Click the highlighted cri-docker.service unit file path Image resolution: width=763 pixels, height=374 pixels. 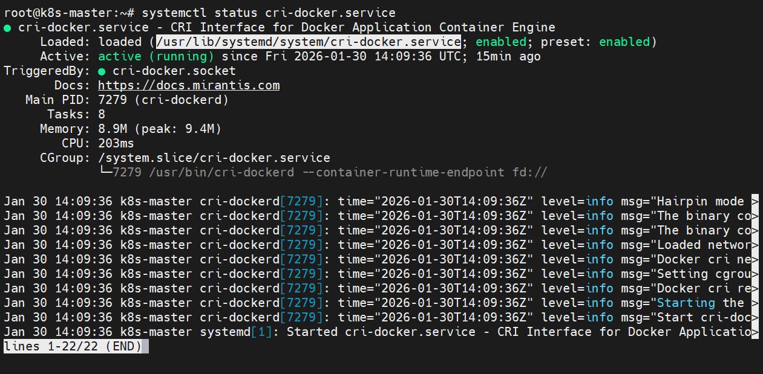[x=309, y=42]
